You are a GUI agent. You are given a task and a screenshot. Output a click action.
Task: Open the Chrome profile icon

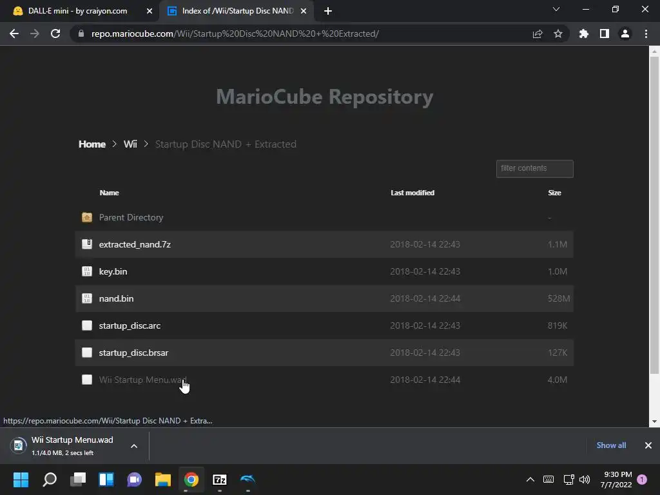pos(625,34)
